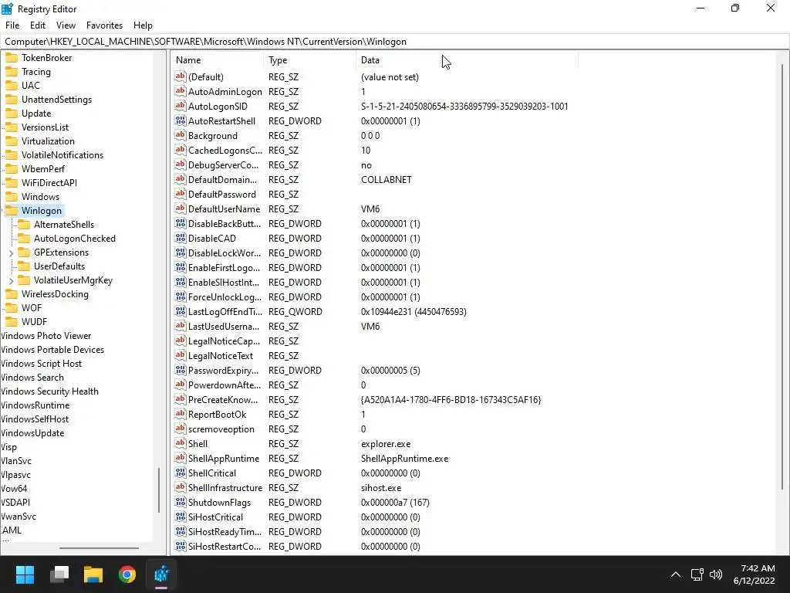Select the LegalNoticeText value name
The height and width of the screenshot is (593, 790).
221,355
